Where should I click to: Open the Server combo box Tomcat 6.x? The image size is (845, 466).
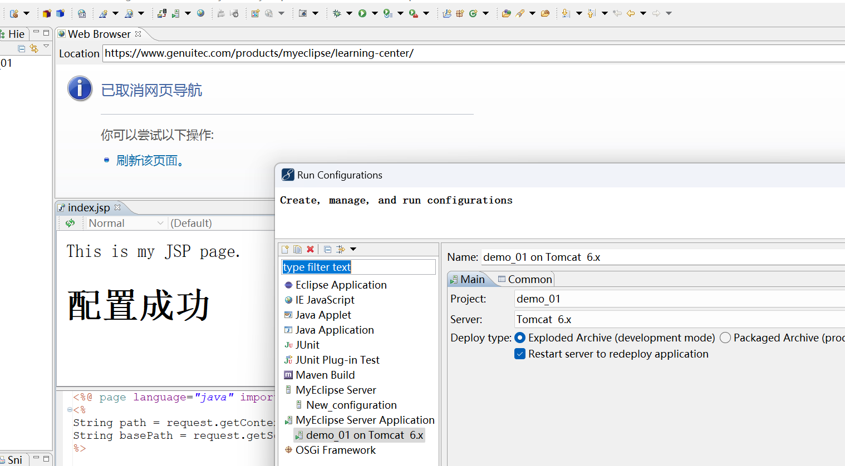pyautogui.click(x=679, y=319)
